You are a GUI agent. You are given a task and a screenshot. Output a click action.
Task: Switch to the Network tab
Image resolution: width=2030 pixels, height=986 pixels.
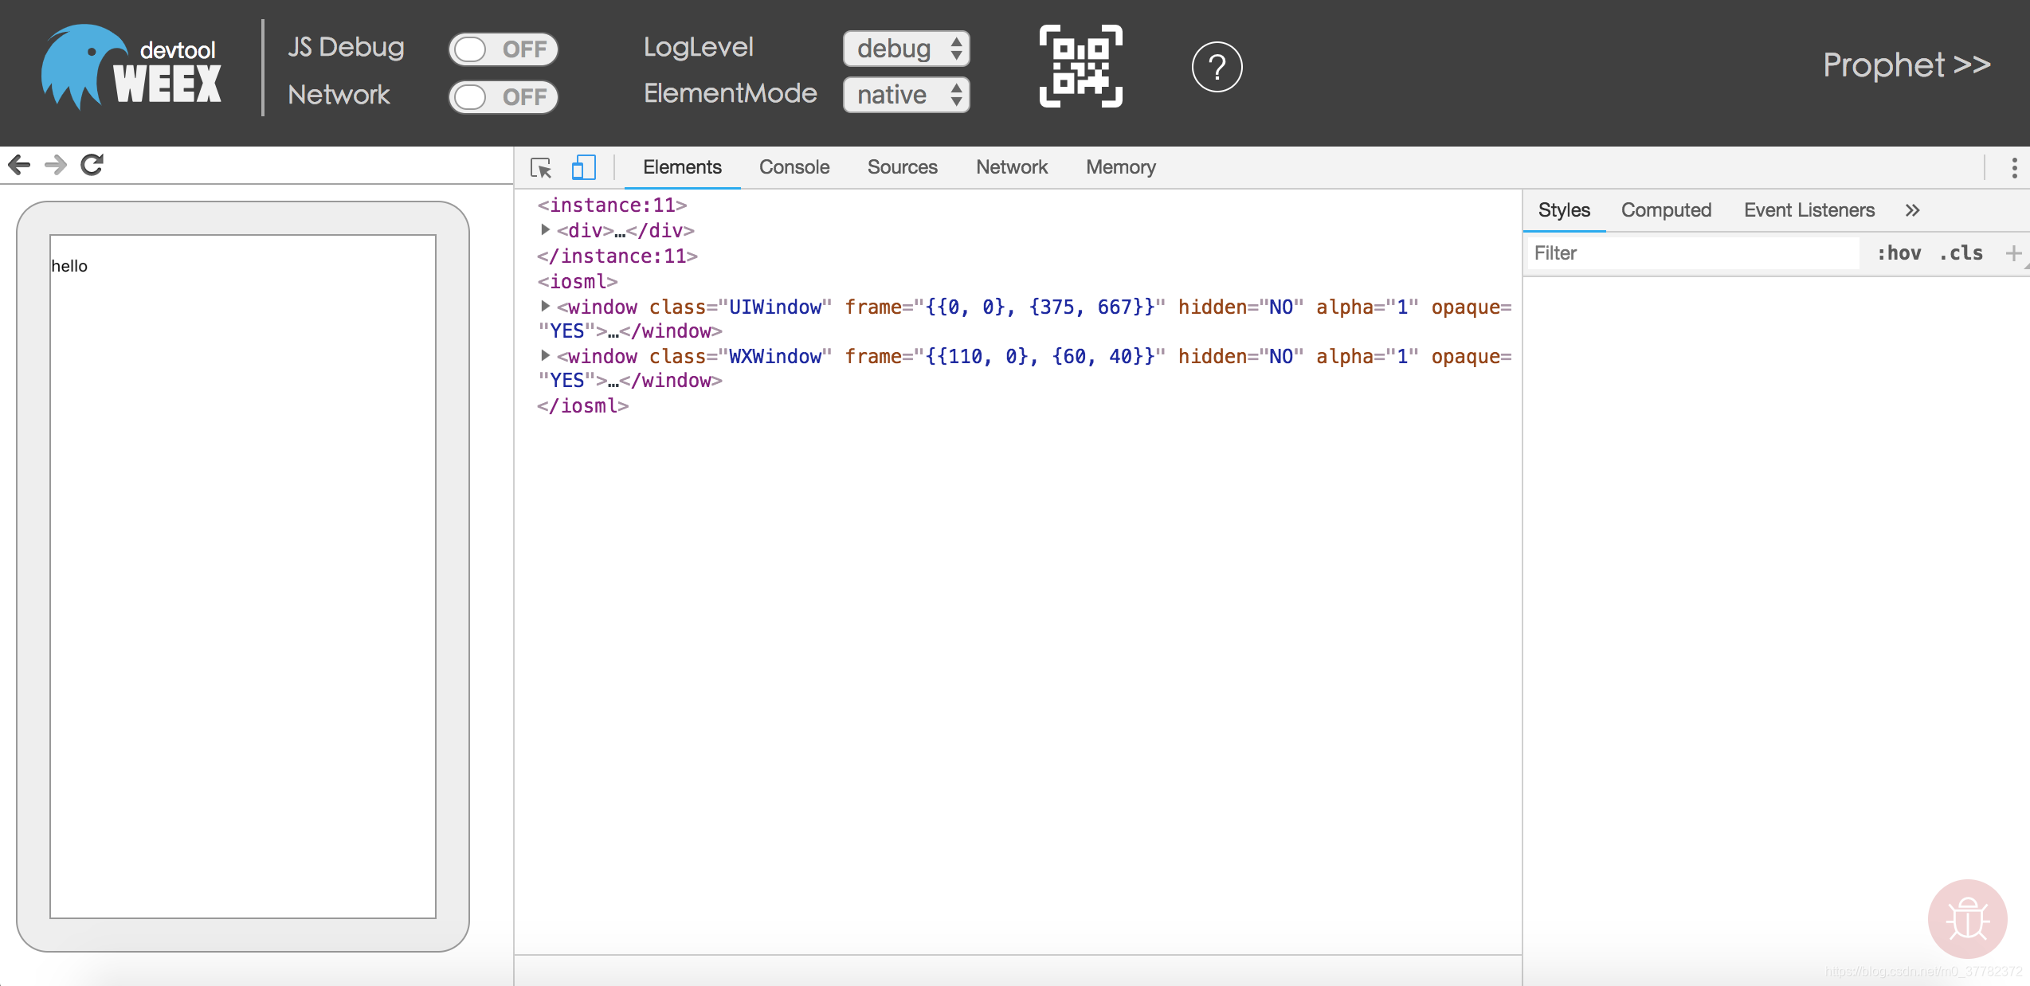[1011, 167]
